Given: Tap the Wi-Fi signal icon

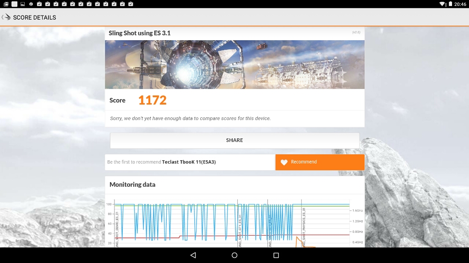Looking at the screenshot, I should click(x=442, y=4).
